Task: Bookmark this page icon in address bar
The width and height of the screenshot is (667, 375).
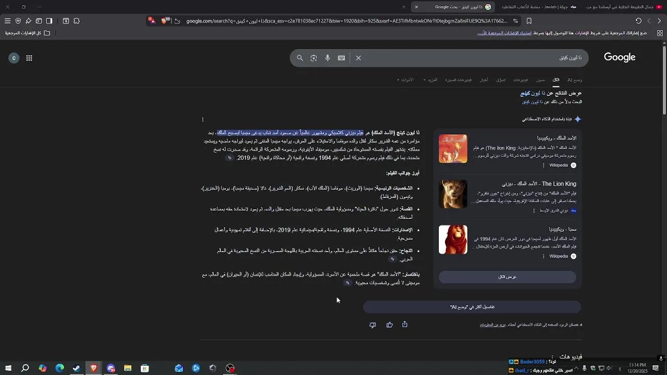Action: pos(529,21)
